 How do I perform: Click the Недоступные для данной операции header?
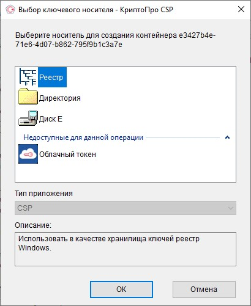coord(83,137)
